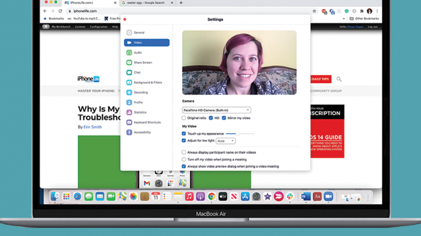421x236 pixels.
Task: Open Microsoft Word from the dock
Action: click(x=306, y=196)
